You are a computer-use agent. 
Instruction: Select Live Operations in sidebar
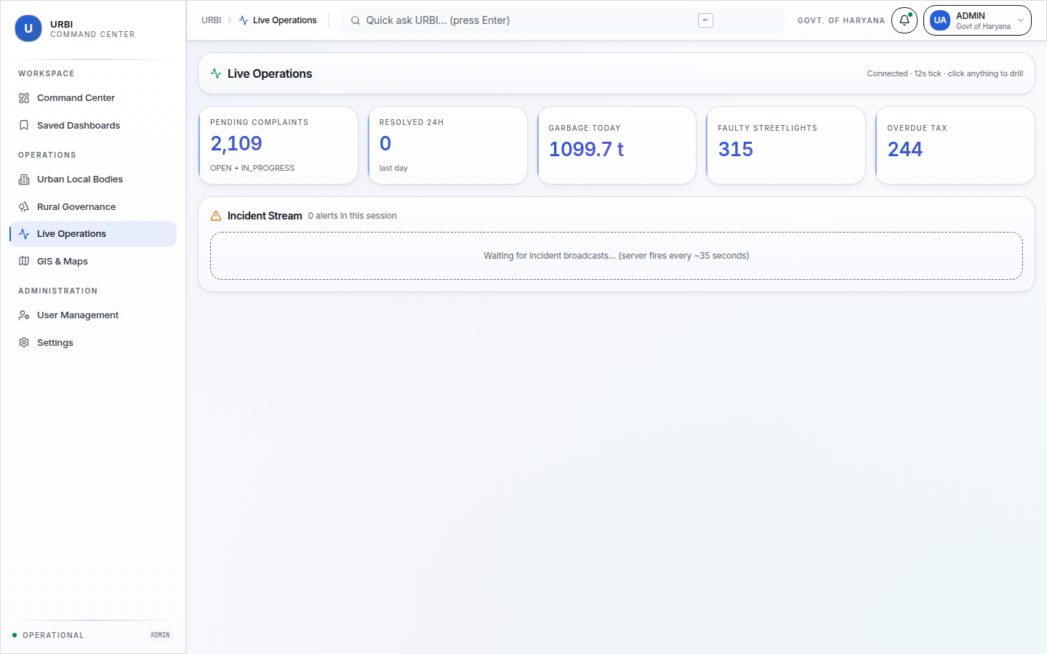[x=93, y=234]
